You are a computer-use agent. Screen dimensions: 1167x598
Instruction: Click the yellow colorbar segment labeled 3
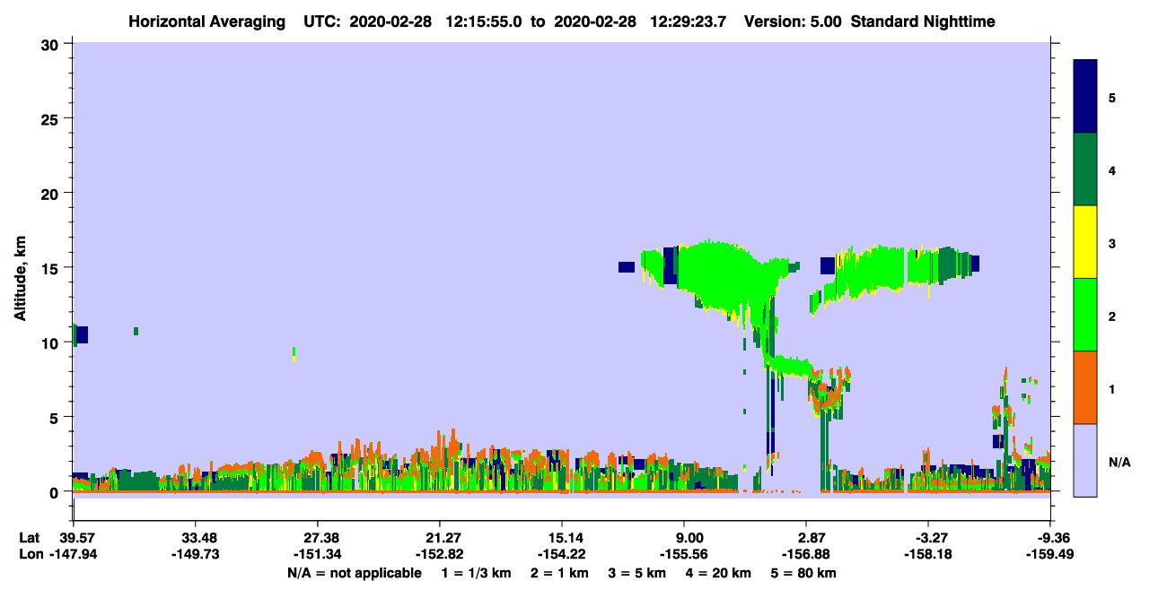click(1085, 242)
